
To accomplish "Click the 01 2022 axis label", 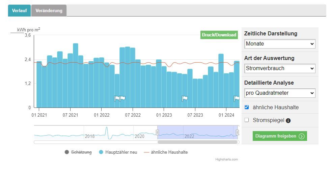I will click(x=102, y=115).
